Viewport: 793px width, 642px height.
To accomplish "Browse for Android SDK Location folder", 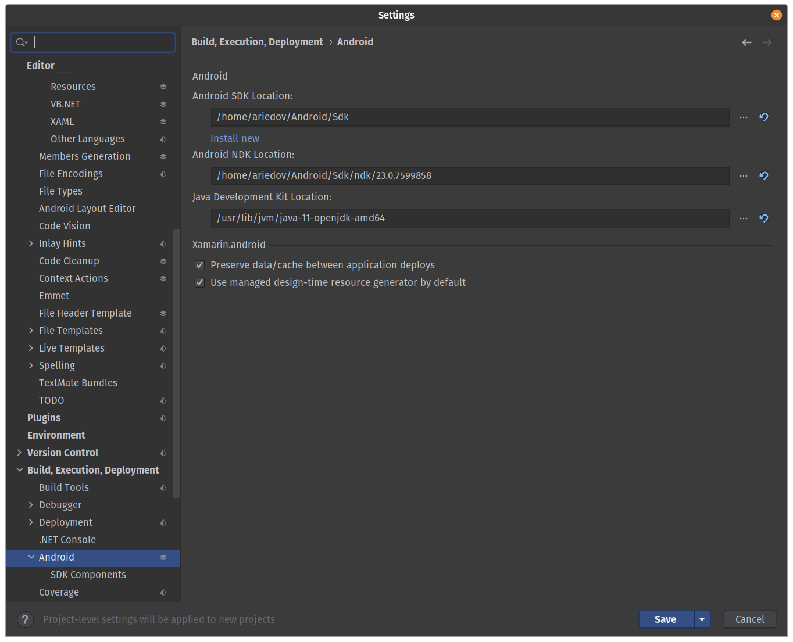I will tap(744, 117).
